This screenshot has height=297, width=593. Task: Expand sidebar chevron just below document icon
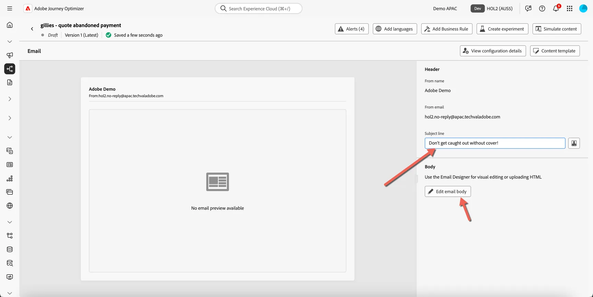(x=10, y=99)
